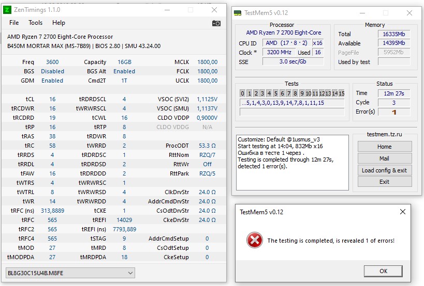Viewport: 424px width, 286px height.
Task: Click the Time value 12m 27s
Action: click(393, 93)
